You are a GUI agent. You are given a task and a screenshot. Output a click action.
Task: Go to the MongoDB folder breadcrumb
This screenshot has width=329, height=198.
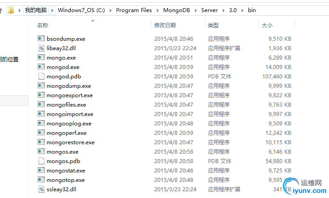click(177, 10)
